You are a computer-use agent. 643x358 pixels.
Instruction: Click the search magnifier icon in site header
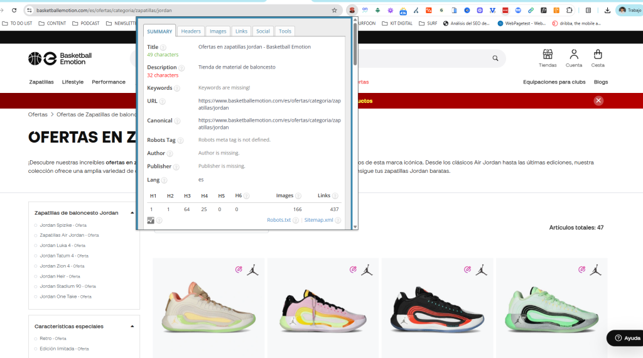tap(495, 58)
